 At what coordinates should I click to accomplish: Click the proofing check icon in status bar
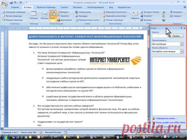point(41,132)
